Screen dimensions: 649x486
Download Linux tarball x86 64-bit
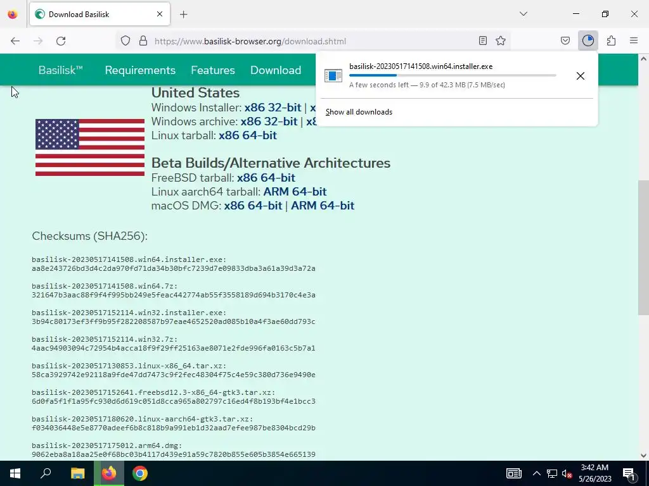pyautogui.click(x=248, y=135)
